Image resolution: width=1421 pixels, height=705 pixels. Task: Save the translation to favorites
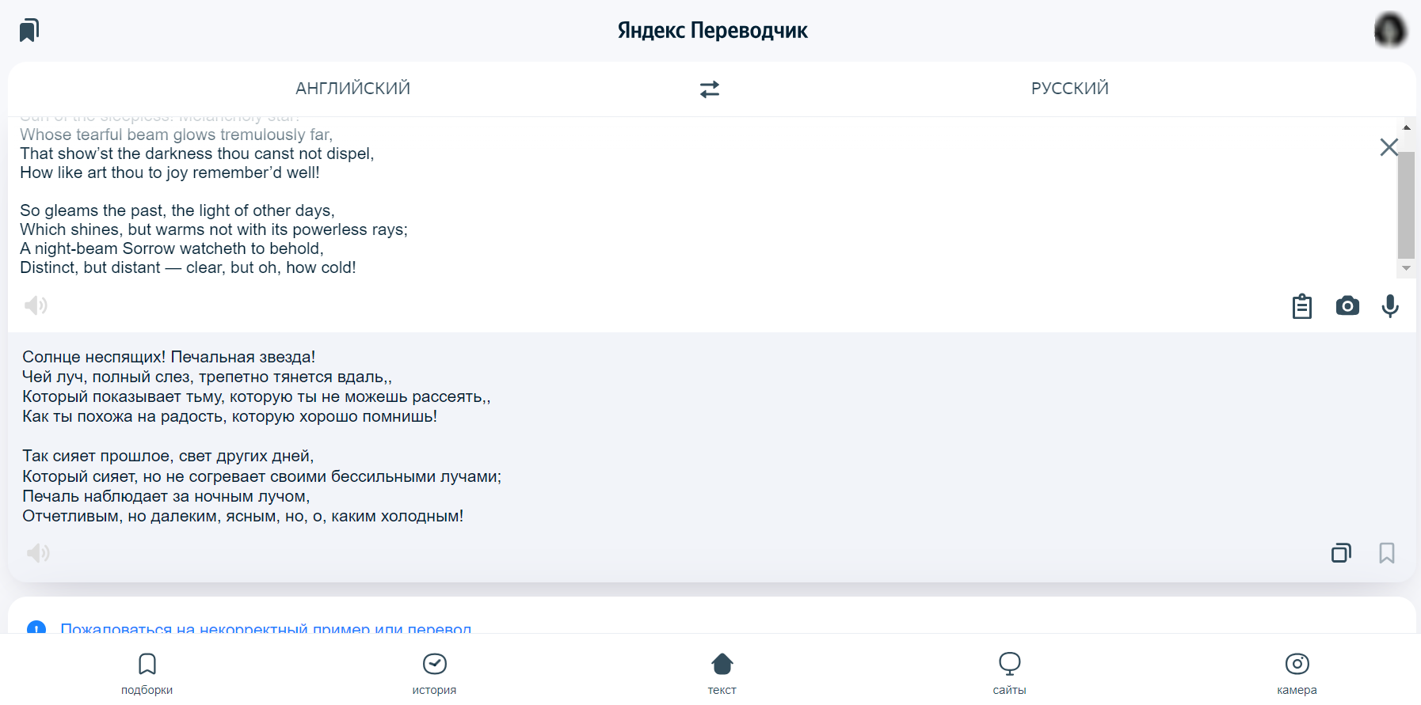click(1387, 552)
